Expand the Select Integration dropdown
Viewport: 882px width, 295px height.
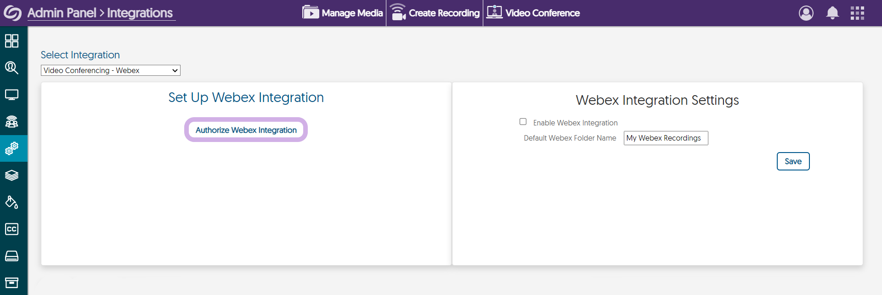click(110, 70)
